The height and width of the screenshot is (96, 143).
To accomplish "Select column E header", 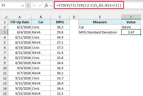I will coord(100,17).
